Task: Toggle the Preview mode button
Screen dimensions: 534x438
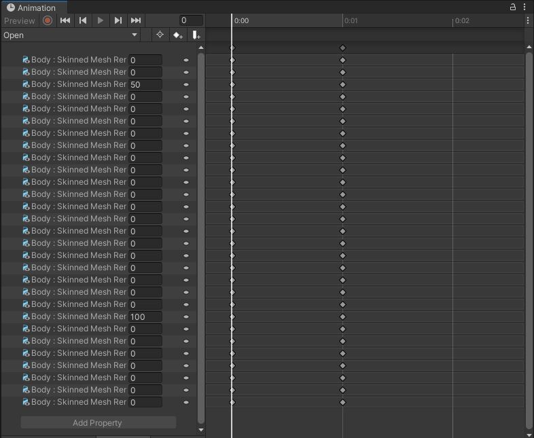Action: [19, 20]
